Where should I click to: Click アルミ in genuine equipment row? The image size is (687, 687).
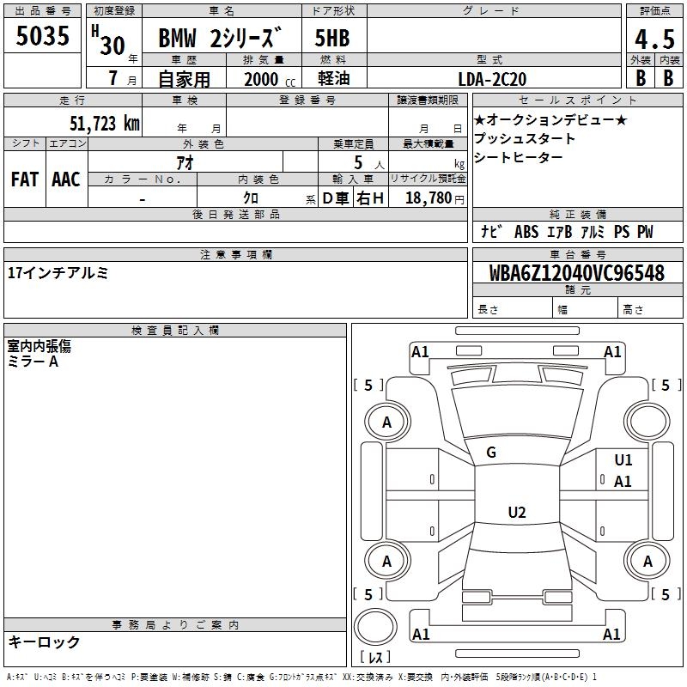point(593,232)
